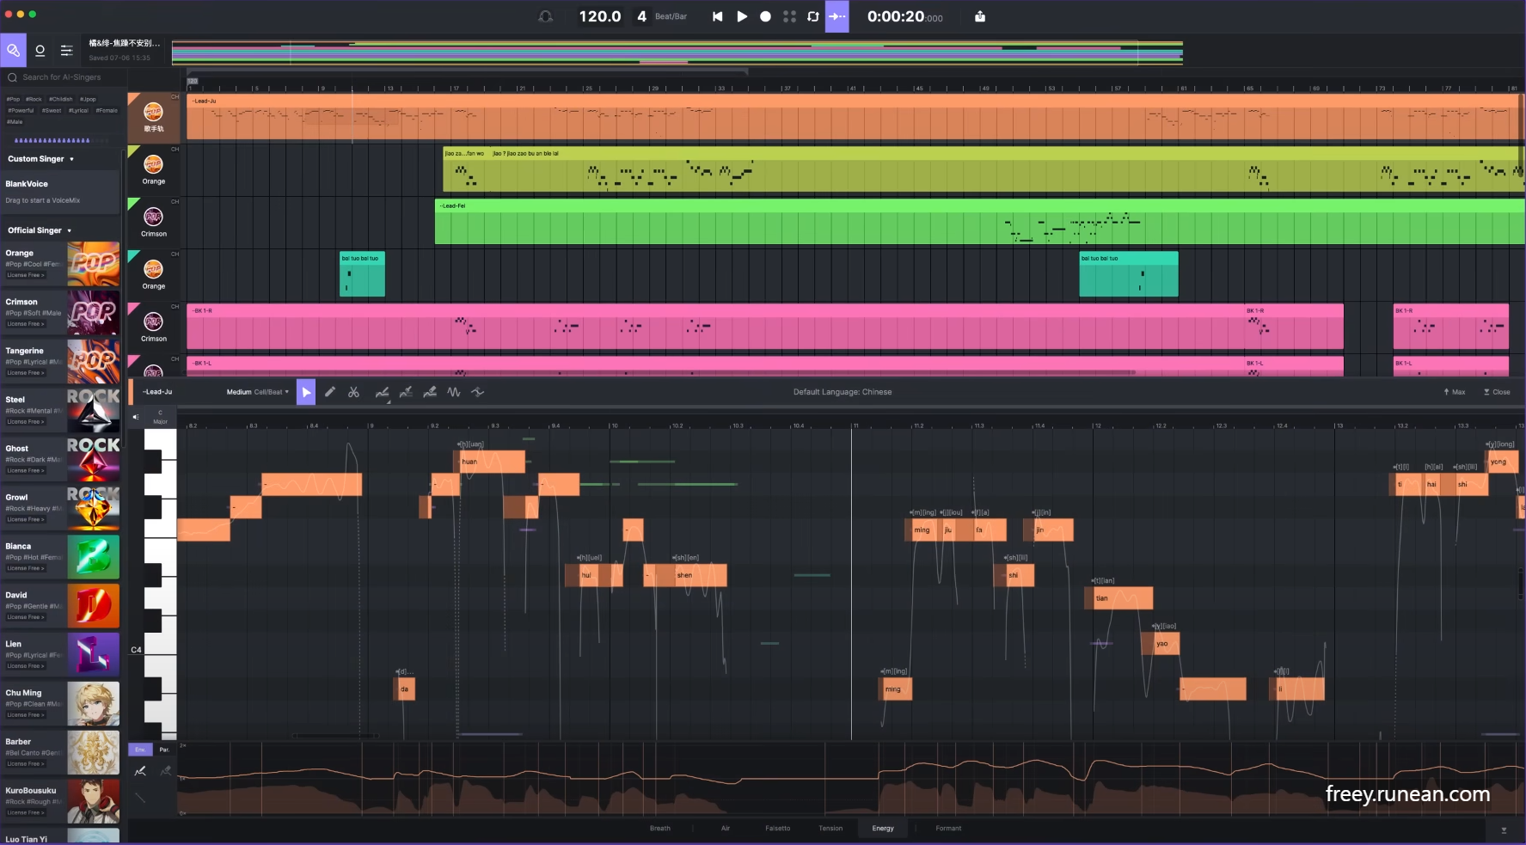The width and height of the screenshot is (1526, 845).
Task: Open the Cell/Beat snap dropdown
Action: click(267, 392)
